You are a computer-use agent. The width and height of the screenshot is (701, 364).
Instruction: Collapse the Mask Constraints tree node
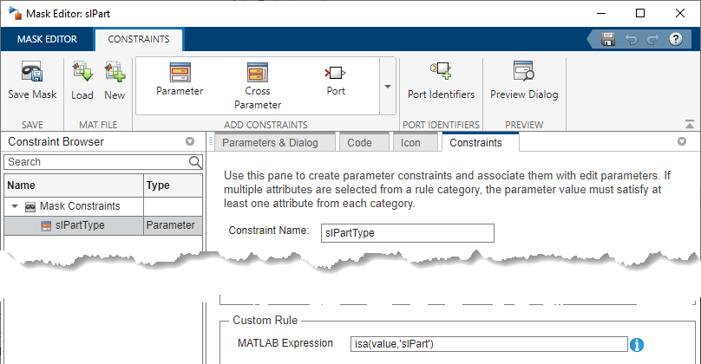[x=14, y=206]
